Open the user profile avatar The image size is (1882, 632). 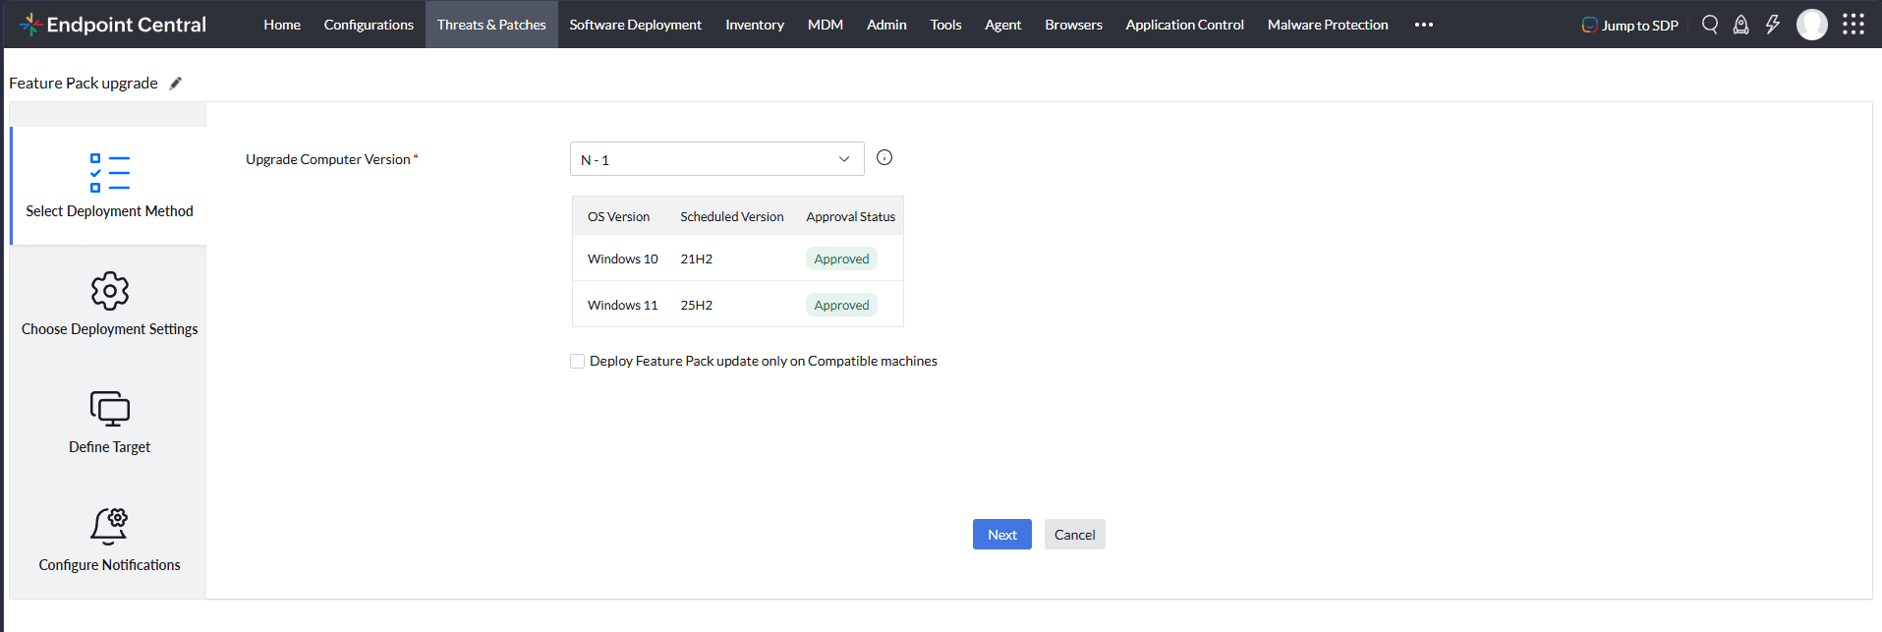[1812, 25]
